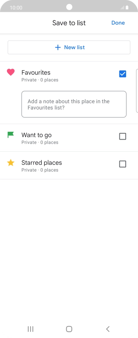Check the Want to go checkbox

[x=122, y=136]
